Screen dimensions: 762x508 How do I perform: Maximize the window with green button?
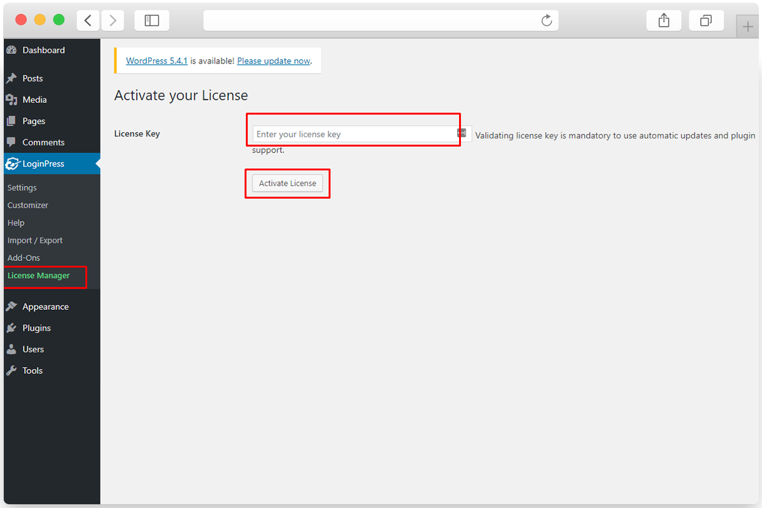59,20
